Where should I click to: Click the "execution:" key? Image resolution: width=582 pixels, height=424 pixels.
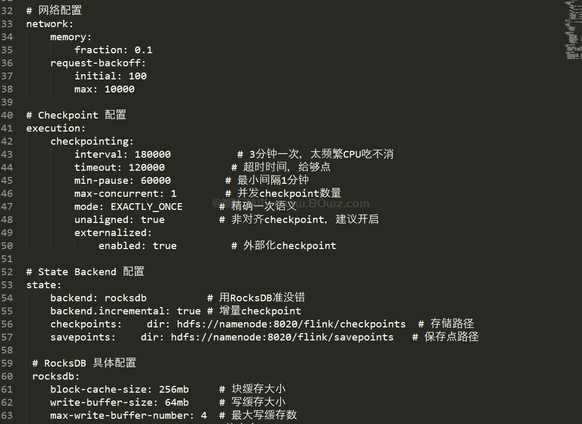56,128
